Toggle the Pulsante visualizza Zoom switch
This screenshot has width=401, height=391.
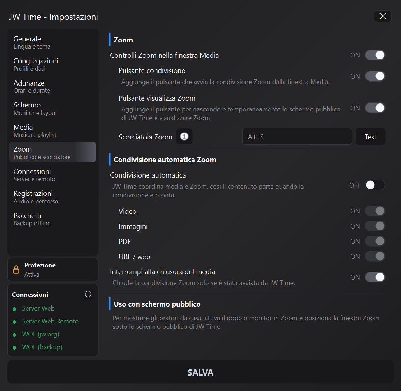click(x=375, y=108)
